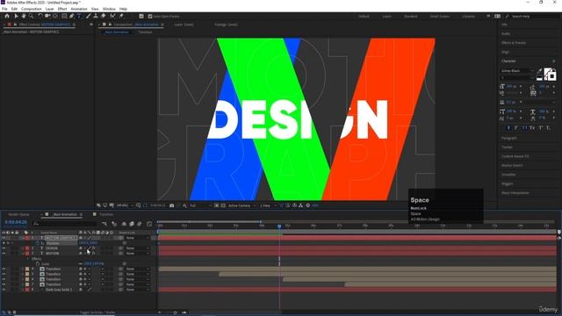Select the Brush tool

click(x=88, y=16)
